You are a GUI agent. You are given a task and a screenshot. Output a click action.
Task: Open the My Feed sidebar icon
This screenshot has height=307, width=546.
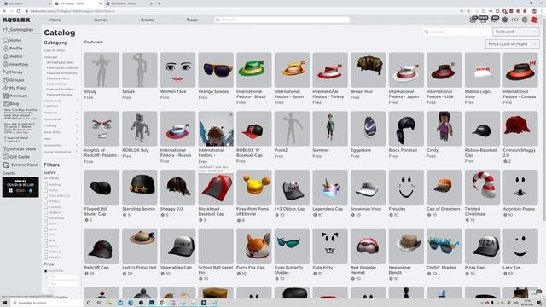pyautogui.click(x=6, y=88)
